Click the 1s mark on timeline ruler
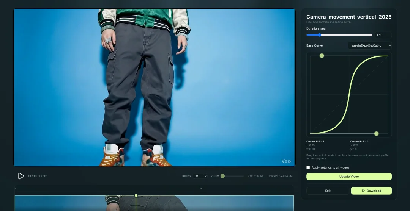This screenshot has width=410, height=211. click(201, 188)
